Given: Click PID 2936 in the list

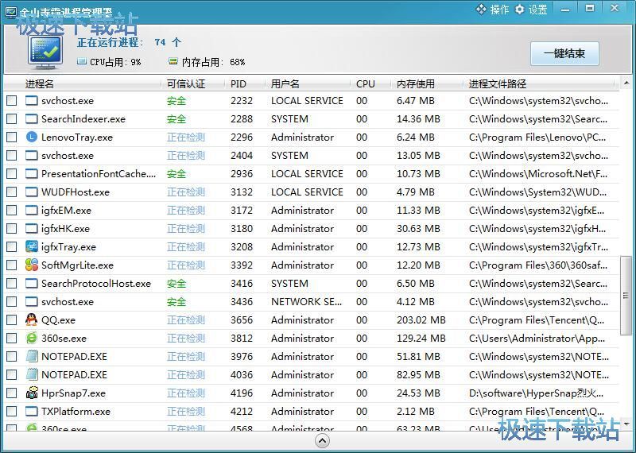Looking at the screenshot, I should [242, 174].
